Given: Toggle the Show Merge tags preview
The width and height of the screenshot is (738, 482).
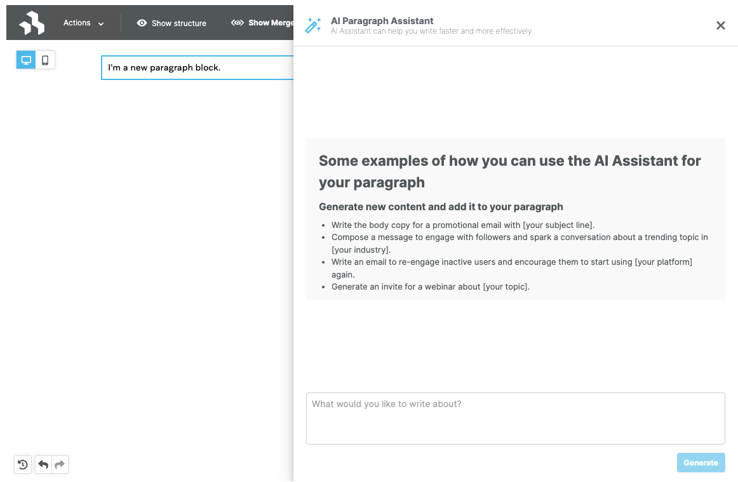Looking at the screenshot, I should [262, 23].
